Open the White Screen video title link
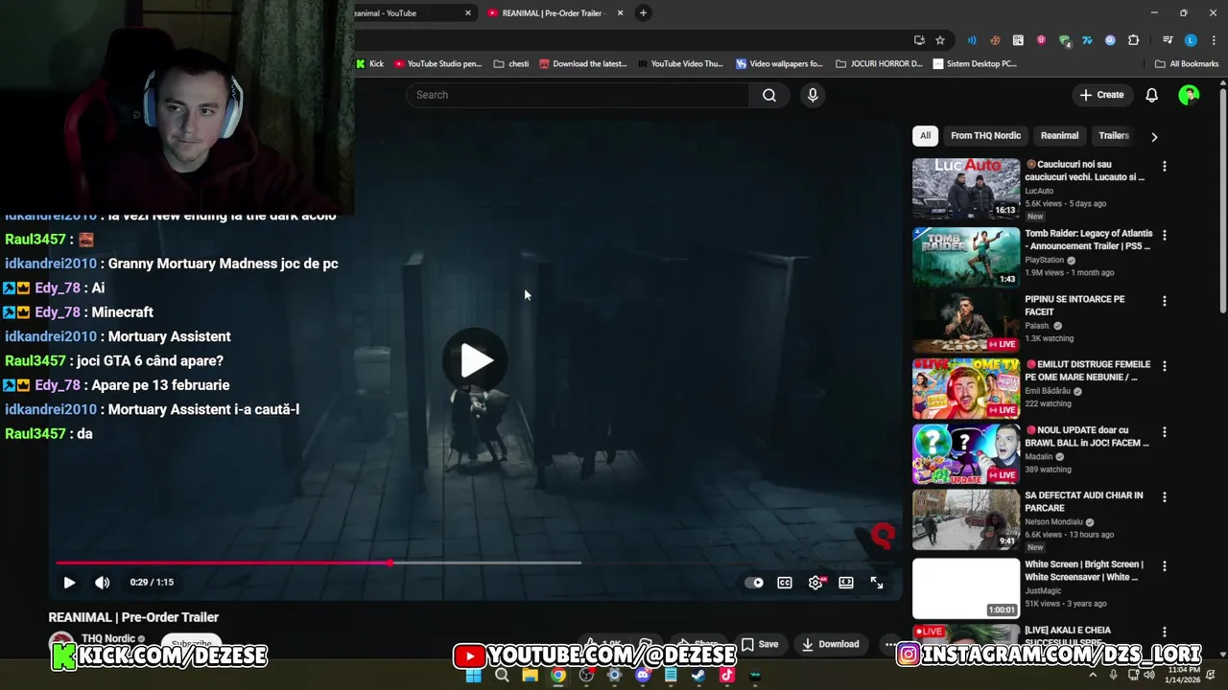1228x690 pixels. coord(1083,571)
